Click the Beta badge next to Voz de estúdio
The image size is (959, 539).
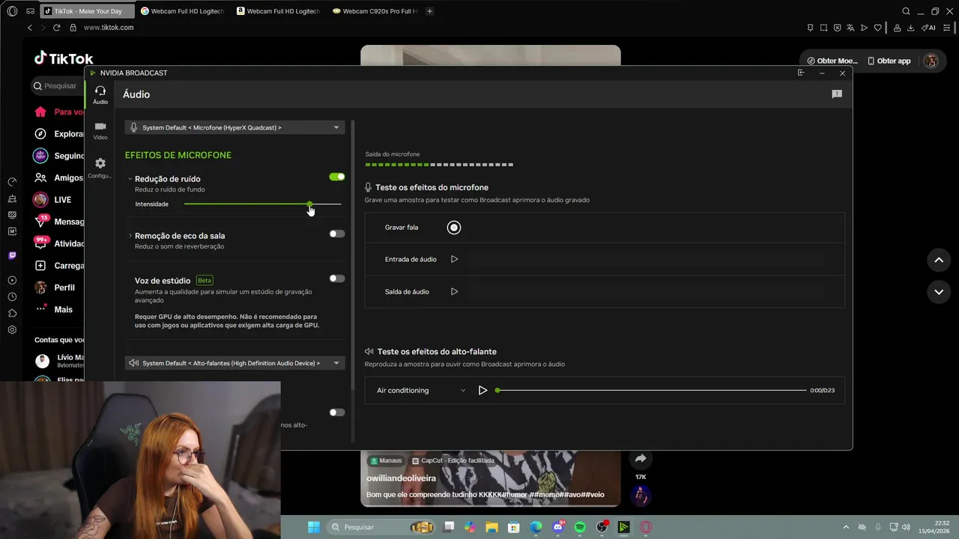(x=205, y=280)
